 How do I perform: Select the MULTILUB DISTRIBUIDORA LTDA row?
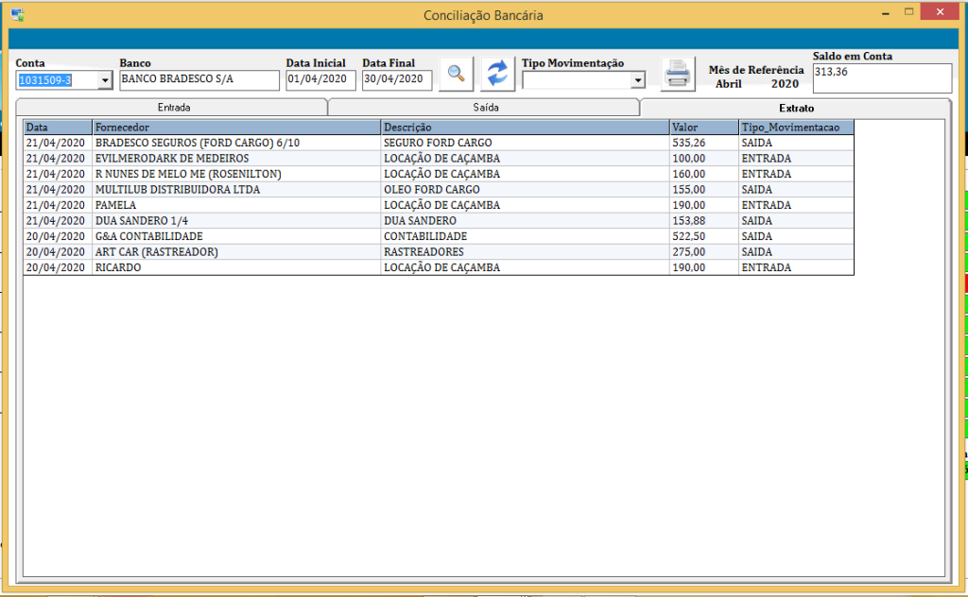click(x=236, y=190)
